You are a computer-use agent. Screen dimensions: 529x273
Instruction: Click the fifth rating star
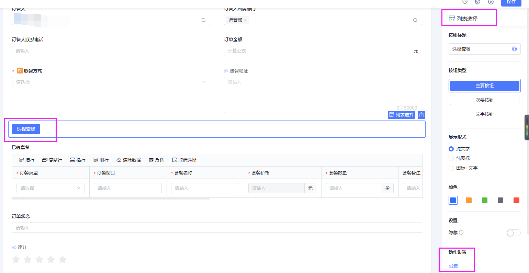pos(63,259)
